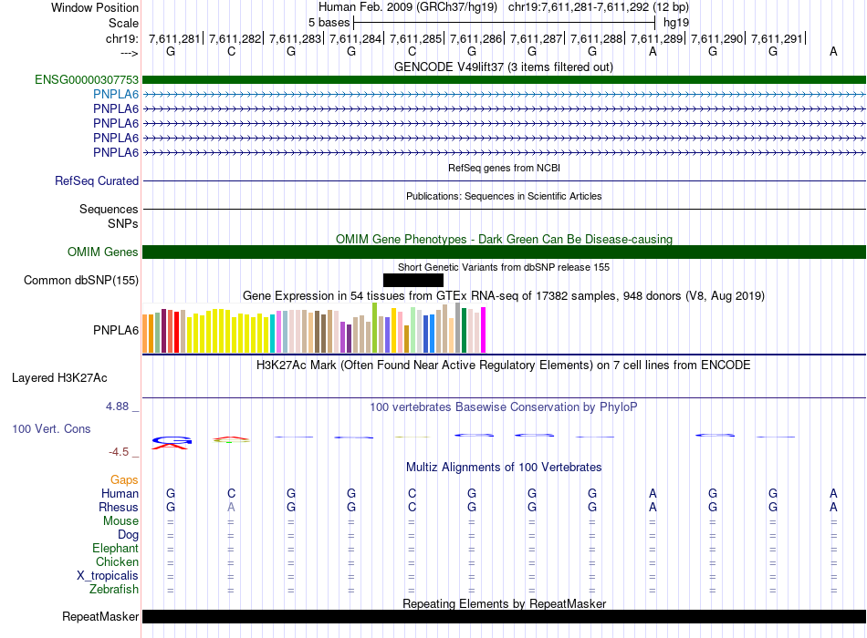Click the 5 bases scale bar
This screenshot has height=638, width=867.
[x=503, y=22]
